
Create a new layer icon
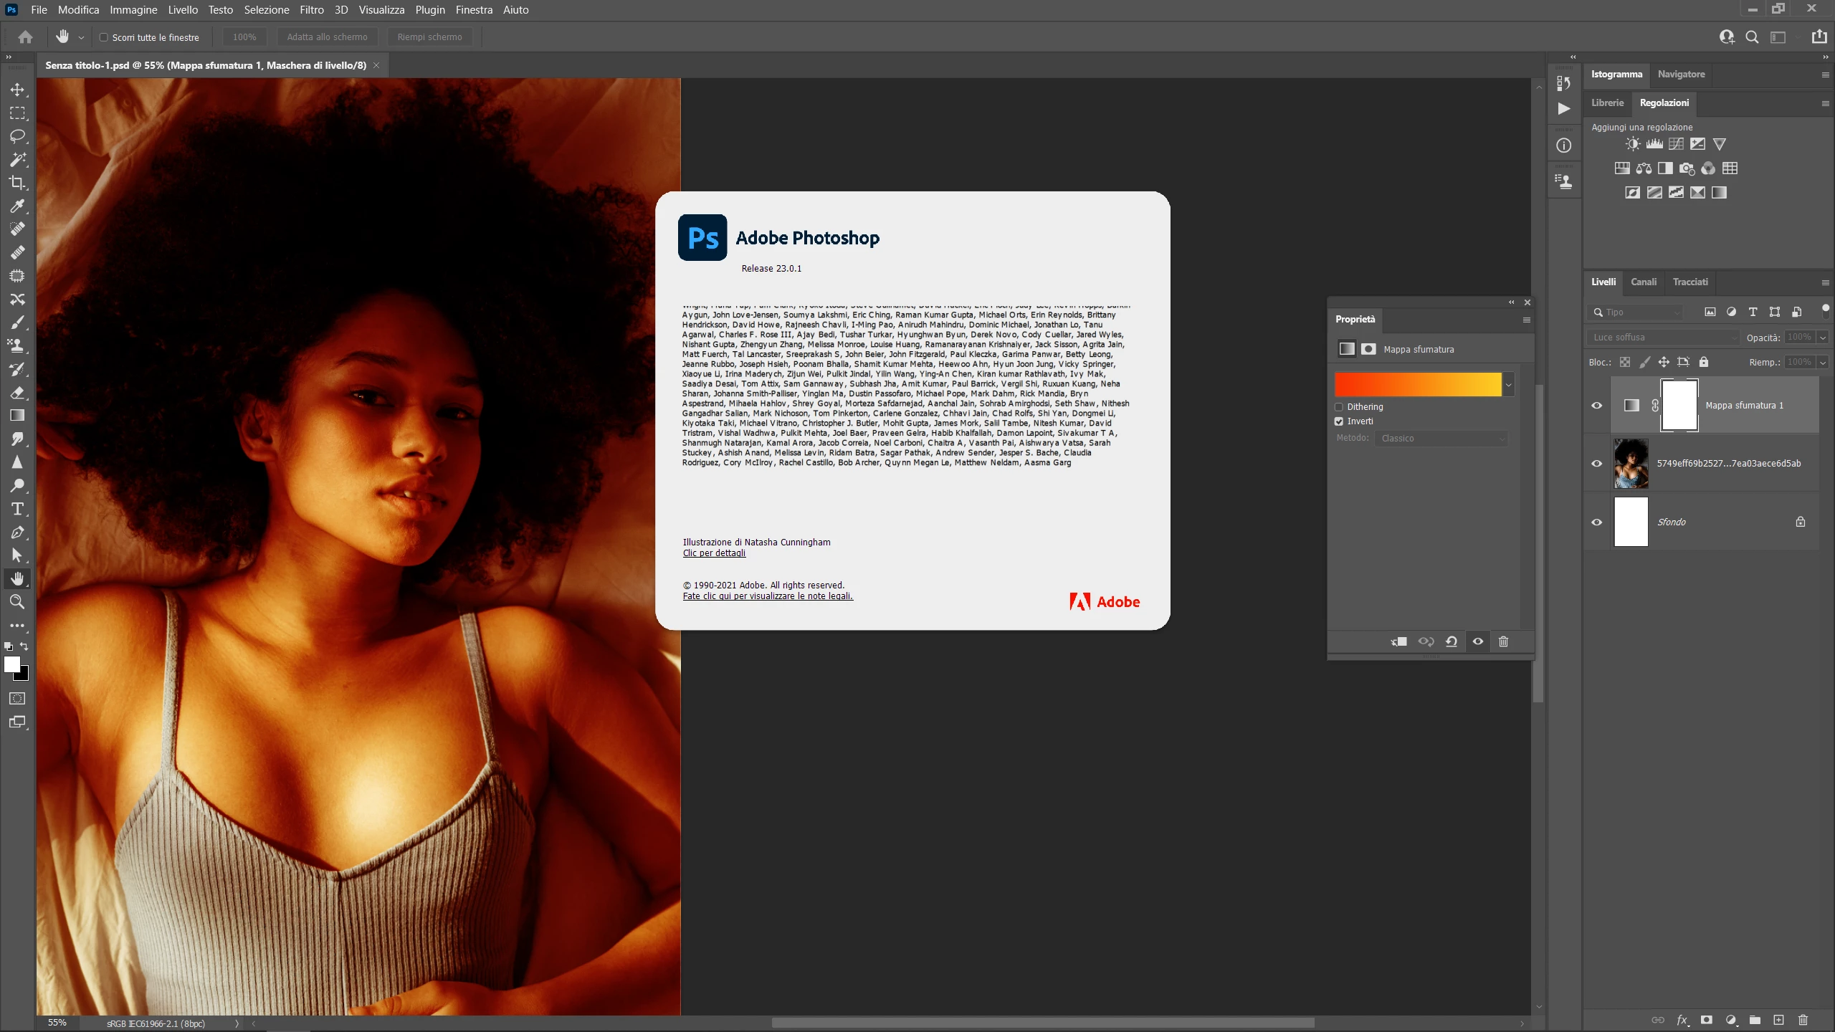coord(1778,1020)
